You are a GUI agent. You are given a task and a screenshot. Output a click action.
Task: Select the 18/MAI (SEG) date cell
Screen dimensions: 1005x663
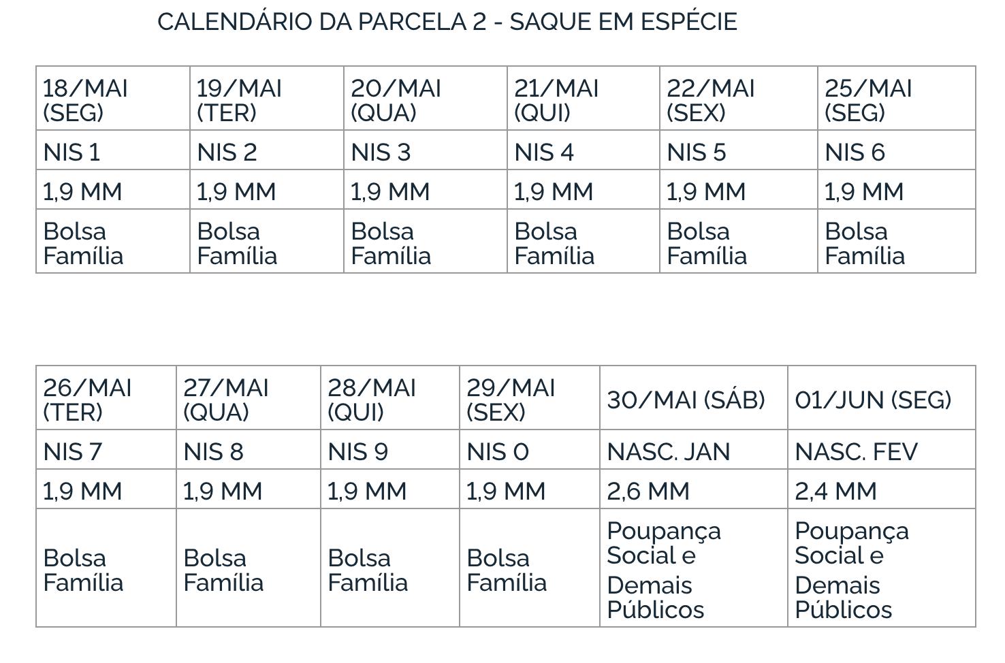click(x=112, y=99)
